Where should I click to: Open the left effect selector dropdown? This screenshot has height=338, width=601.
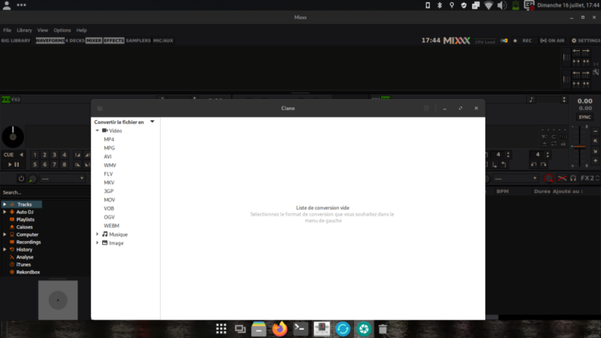coord(62,179)
